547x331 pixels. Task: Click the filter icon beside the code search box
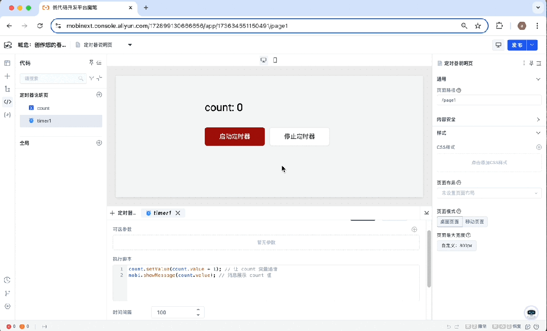91,78
